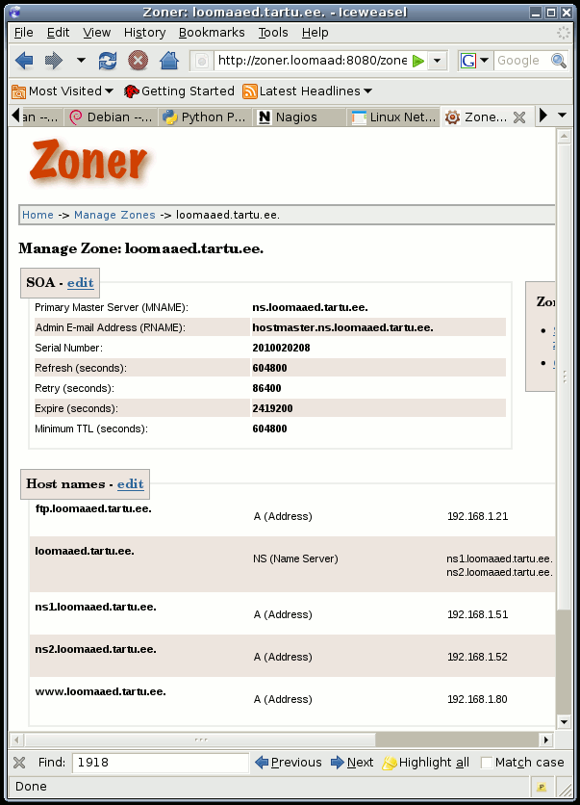Open the Tools menu
This screenshot has height=805, width=580.
tap(273, 33)
